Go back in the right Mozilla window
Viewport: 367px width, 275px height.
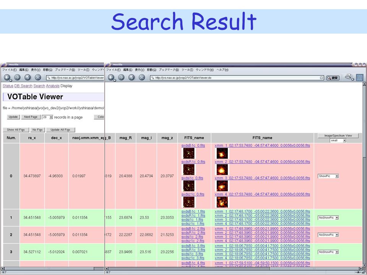coord(111,78)
